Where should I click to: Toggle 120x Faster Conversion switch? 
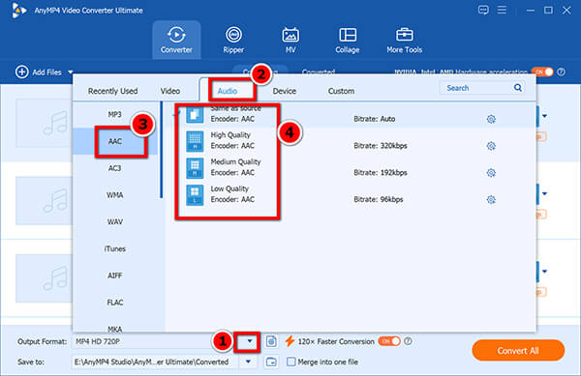tap(389, 341)
